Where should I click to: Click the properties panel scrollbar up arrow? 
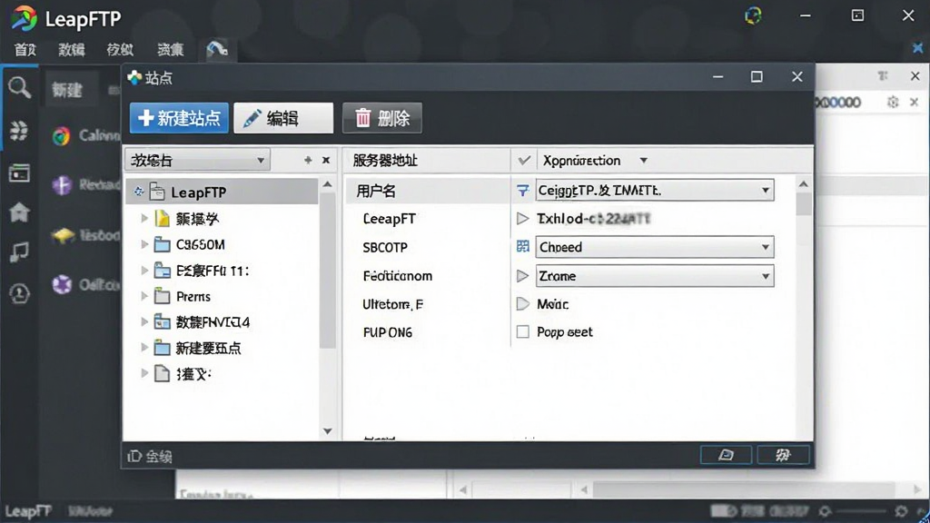[804, 184]
